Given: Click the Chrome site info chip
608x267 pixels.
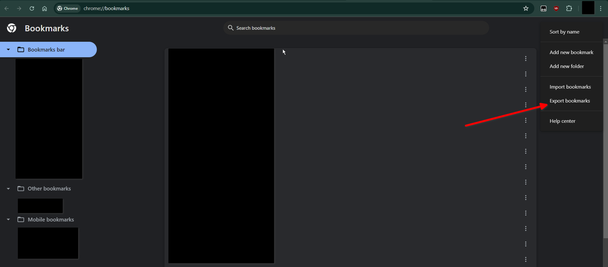Looking at the screenshot, I should click(68, 8).
